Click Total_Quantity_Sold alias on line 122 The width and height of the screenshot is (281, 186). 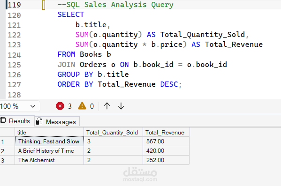click(203, 35)
